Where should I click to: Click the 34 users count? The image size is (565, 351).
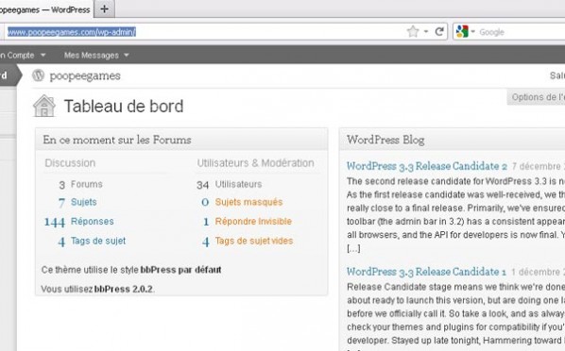click(x=202, y=185)
